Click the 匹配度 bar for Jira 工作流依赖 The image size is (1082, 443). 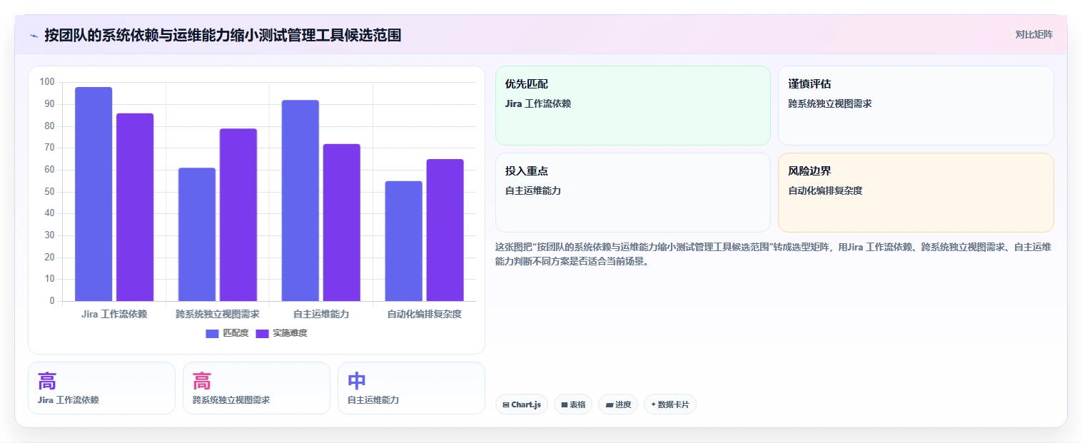tap(93, 194)
